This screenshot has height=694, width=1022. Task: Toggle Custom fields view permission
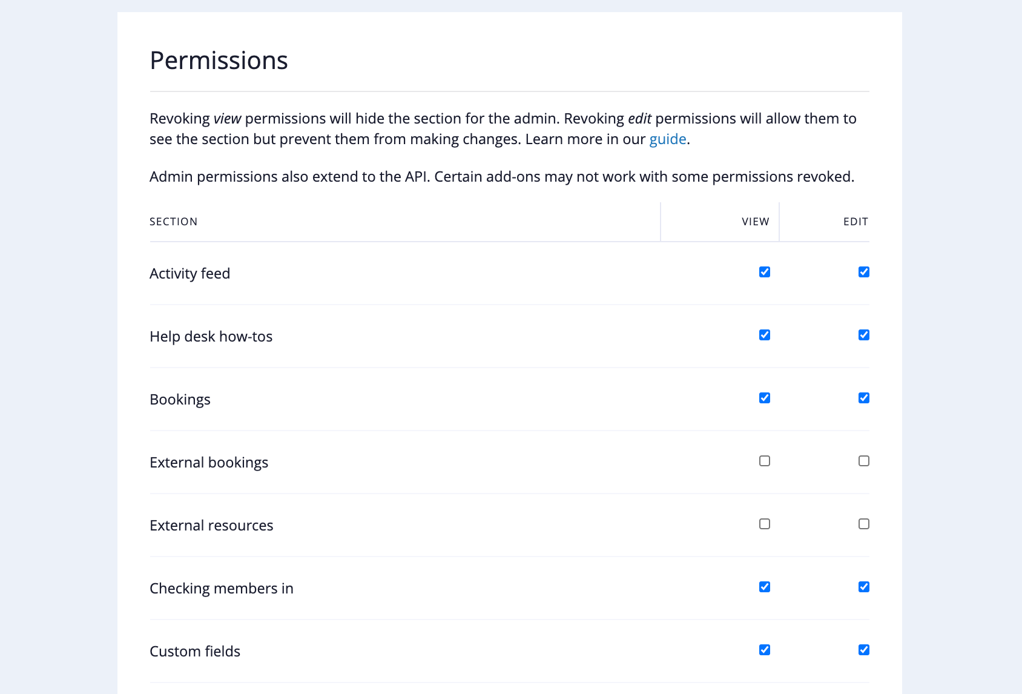(765, 650)
